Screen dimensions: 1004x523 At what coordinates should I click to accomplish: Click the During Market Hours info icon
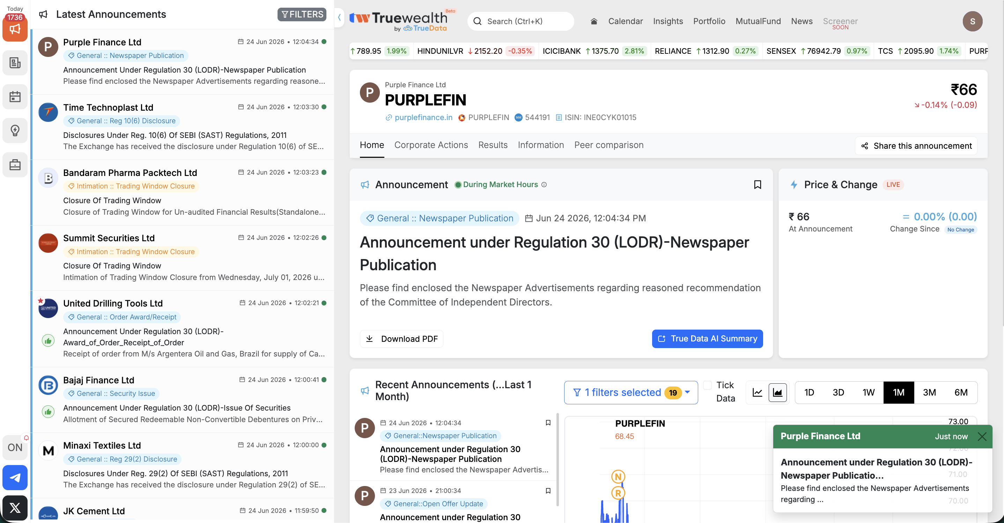pos(544,184)
